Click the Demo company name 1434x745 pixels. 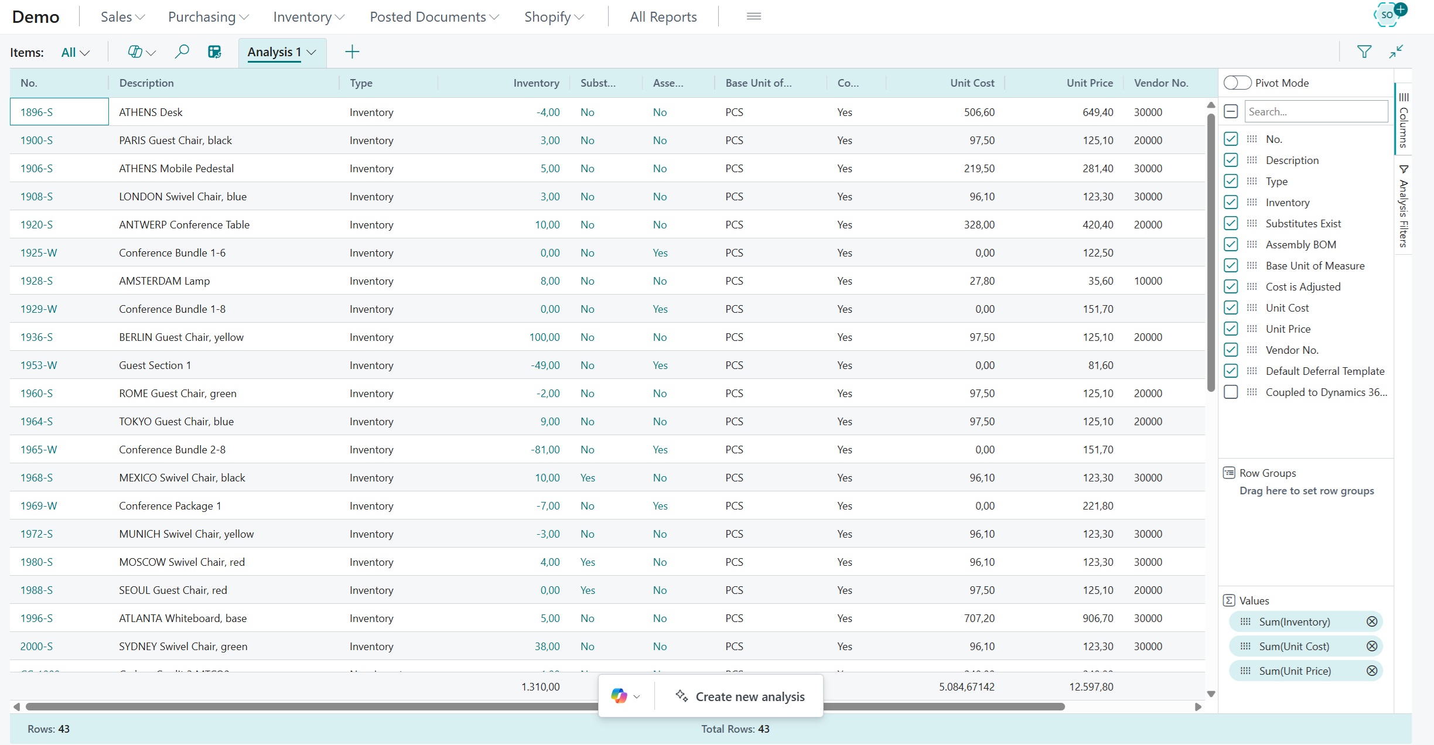(x=36, y=17)
